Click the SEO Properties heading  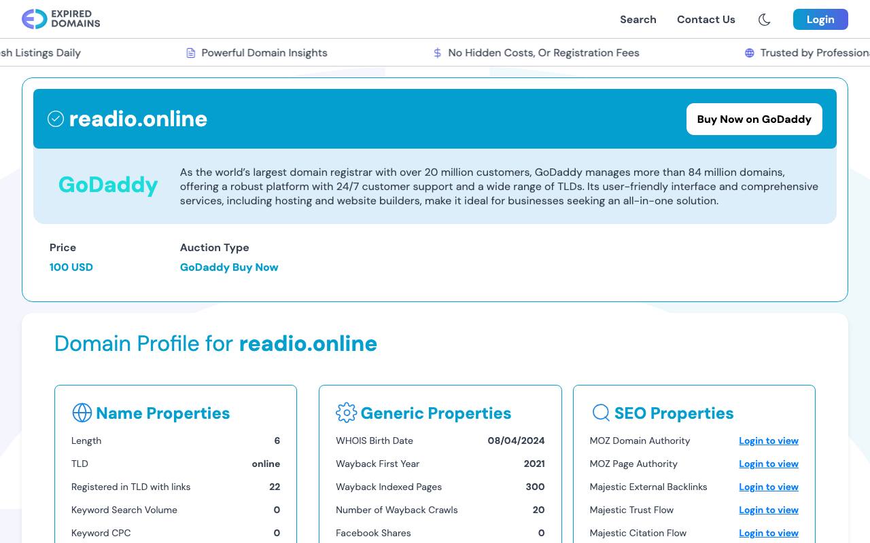point(674,413)
